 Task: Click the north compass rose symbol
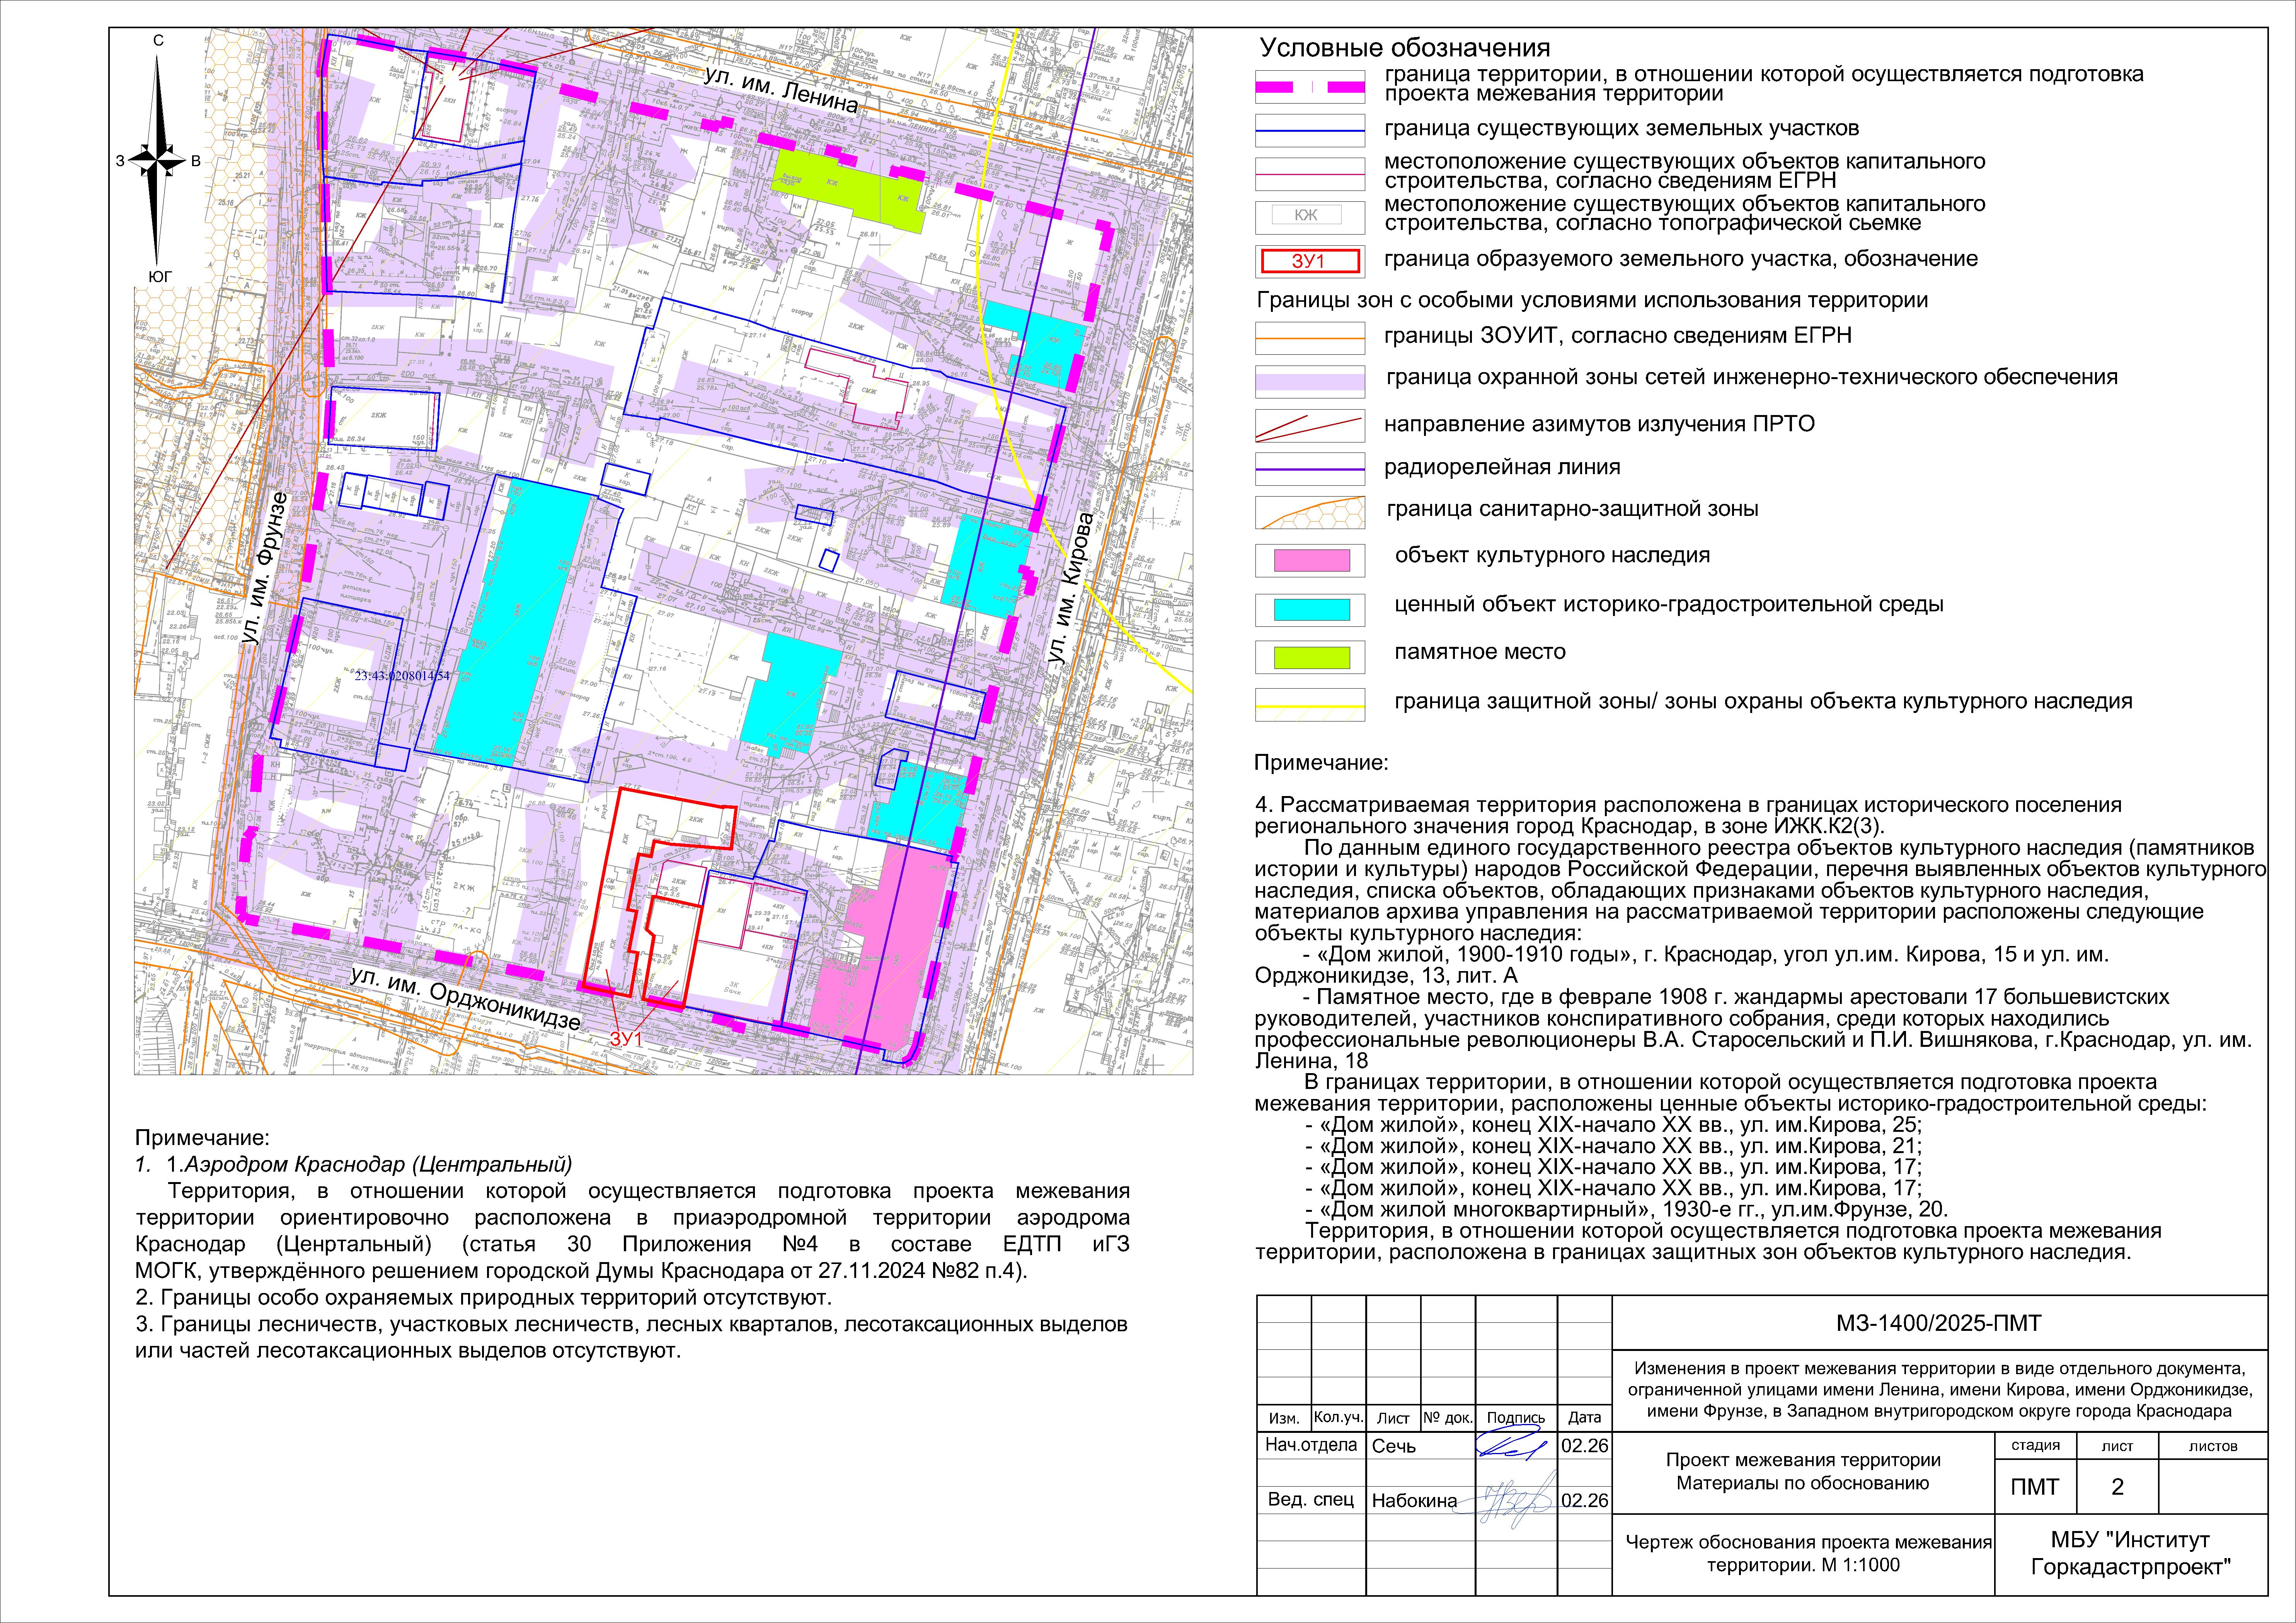[x=157, y=160]
